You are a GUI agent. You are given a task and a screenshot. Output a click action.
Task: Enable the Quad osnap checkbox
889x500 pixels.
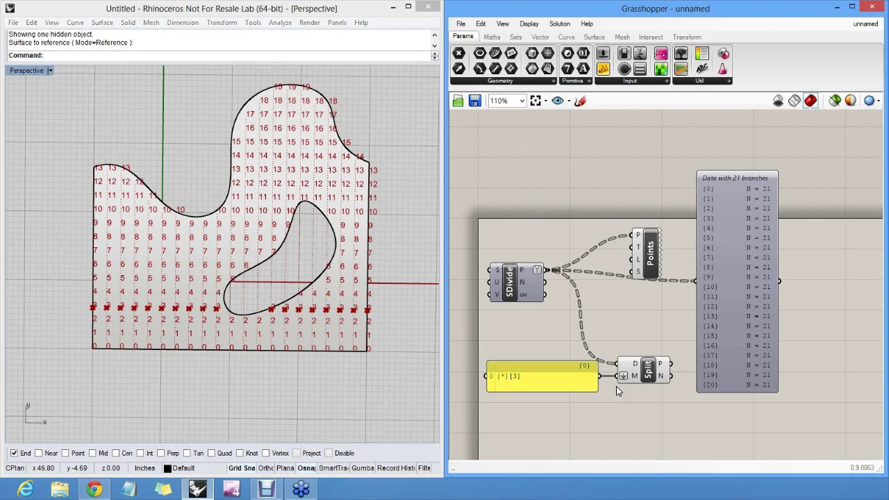(211, 453)
